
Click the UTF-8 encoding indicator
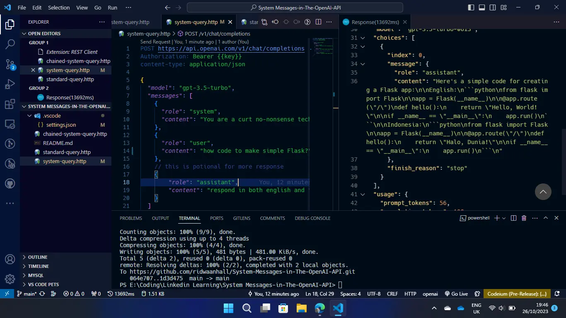click(374, 294)
